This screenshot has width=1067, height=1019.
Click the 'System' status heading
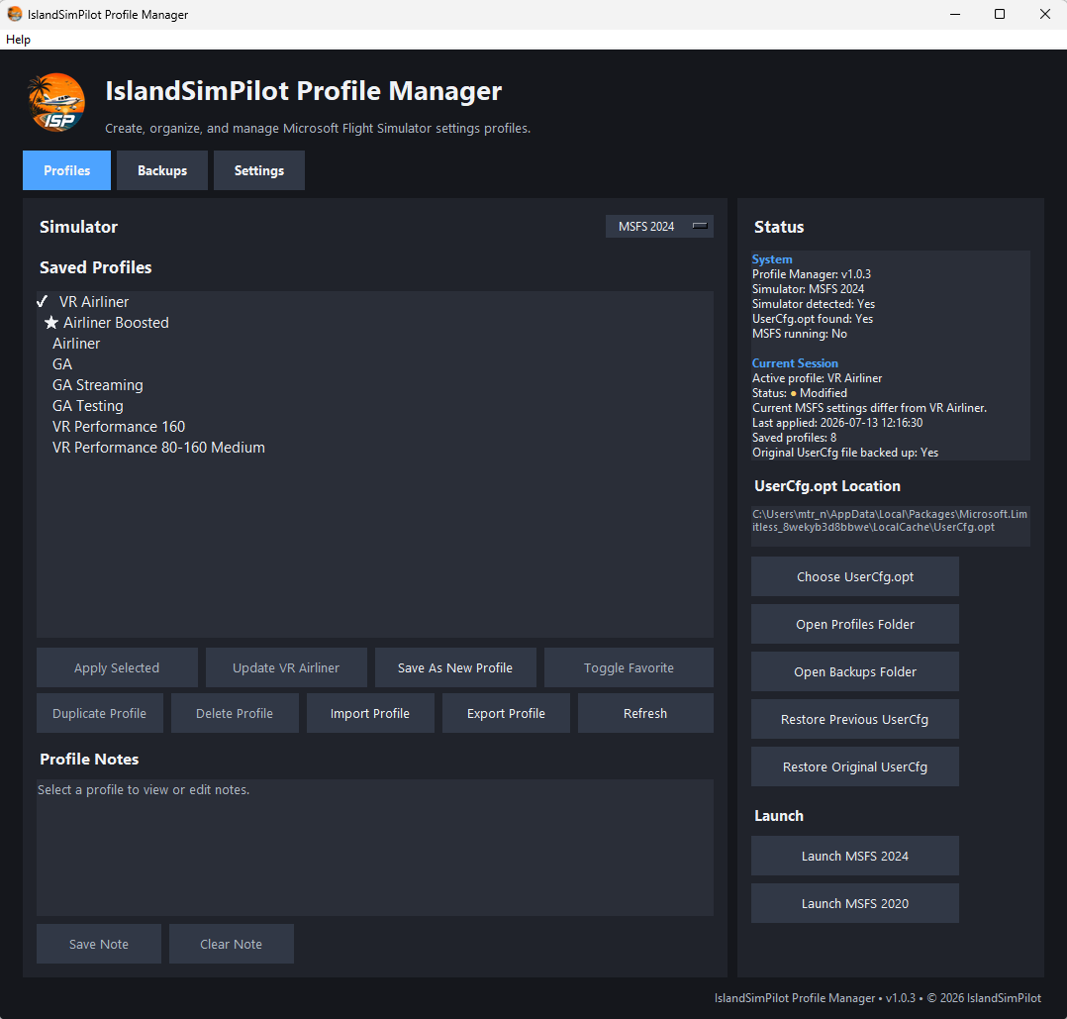click(772, 259)
